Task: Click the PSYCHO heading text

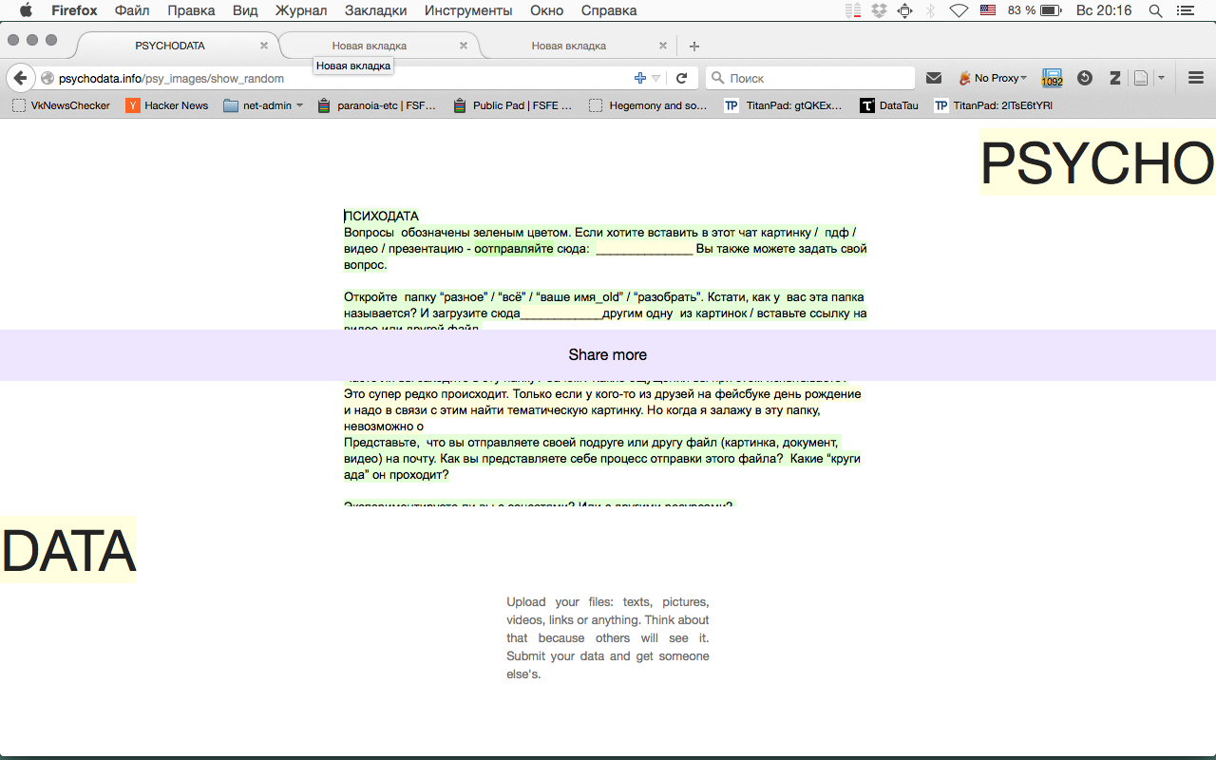Action: click(1097, 162)
